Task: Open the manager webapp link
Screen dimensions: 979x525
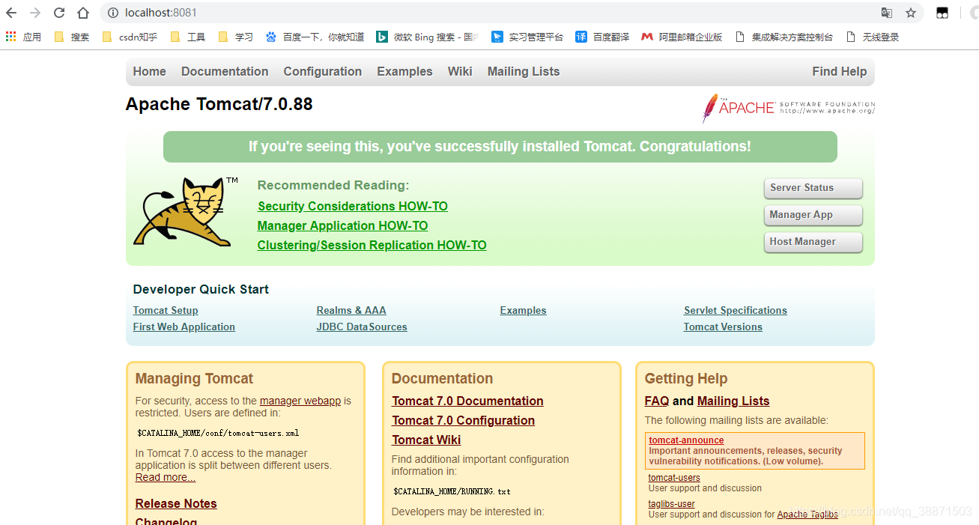Action: (300, 401)
